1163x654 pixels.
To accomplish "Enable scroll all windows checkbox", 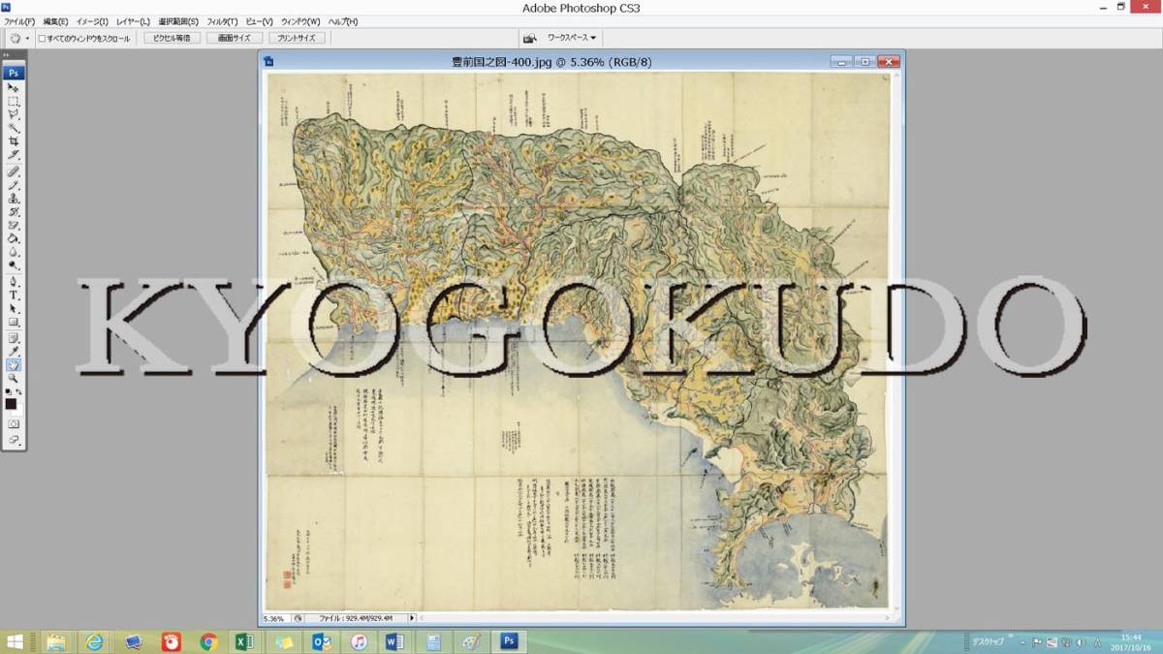I will [43, 39].
